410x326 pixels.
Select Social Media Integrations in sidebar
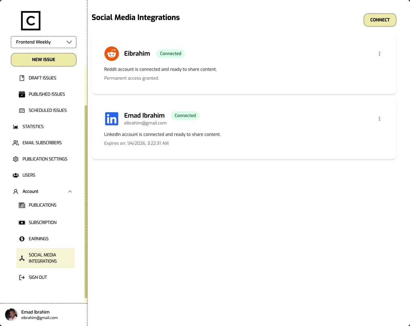(42, 258)
